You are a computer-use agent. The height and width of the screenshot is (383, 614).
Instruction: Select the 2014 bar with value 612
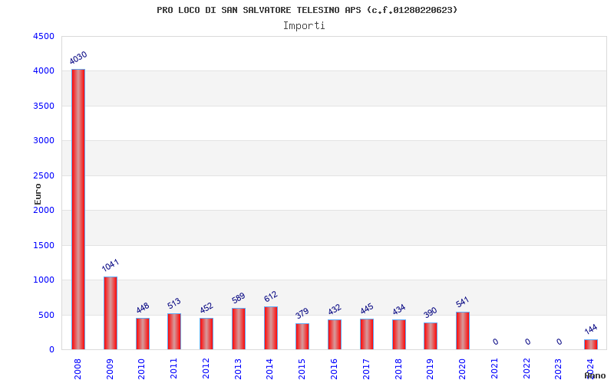271,328
